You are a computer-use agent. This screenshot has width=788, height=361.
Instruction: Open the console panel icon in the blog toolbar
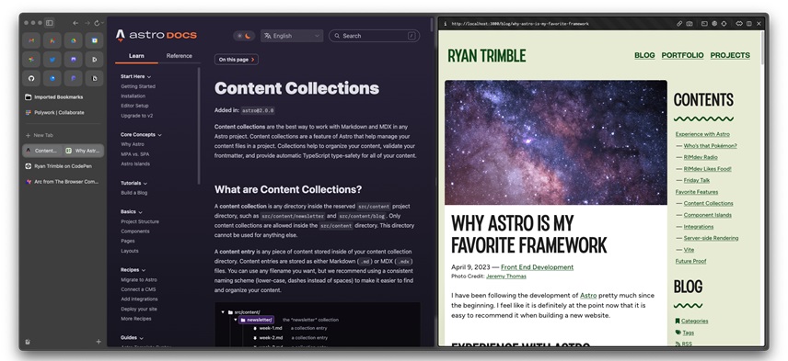[x=704, y=24]
